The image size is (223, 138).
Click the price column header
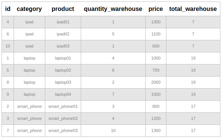(x=156, y=9)
